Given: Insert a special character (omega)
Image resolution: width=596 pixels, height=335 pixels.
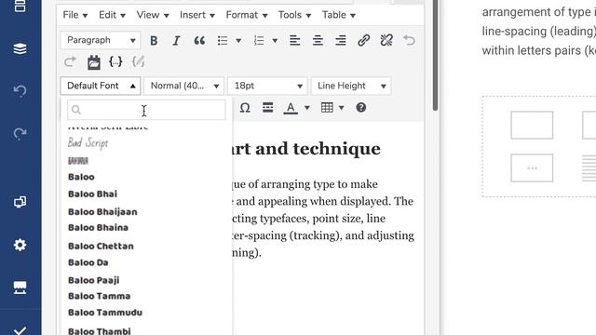Looking at the screenshot, I should click(x=245, y=108).
